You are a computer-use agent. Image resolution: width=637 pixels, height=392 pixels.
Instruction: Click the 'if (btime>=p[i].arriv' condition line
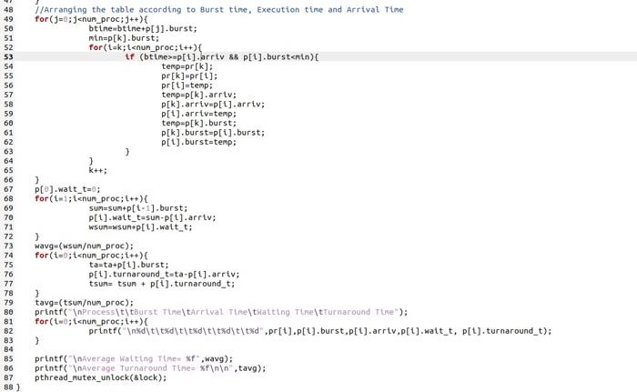pos(222,57)
